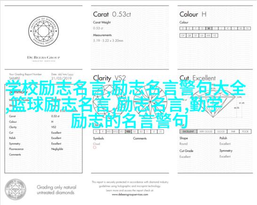
Task: Open the www.debeersgroupservices.com link
Action: coord(130,195)
